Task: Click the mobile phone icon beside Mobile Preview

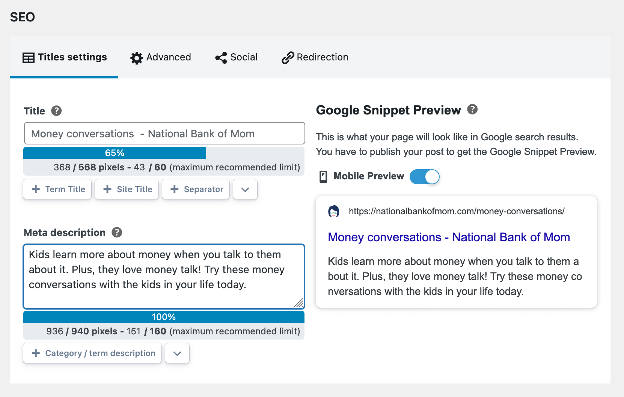Action: (x=323, y=176)
